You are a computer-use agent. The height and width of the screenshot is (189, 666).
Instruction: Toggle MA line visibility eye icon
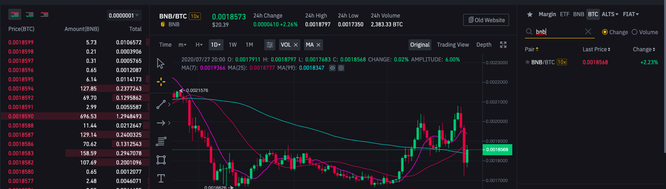point(332,67)
